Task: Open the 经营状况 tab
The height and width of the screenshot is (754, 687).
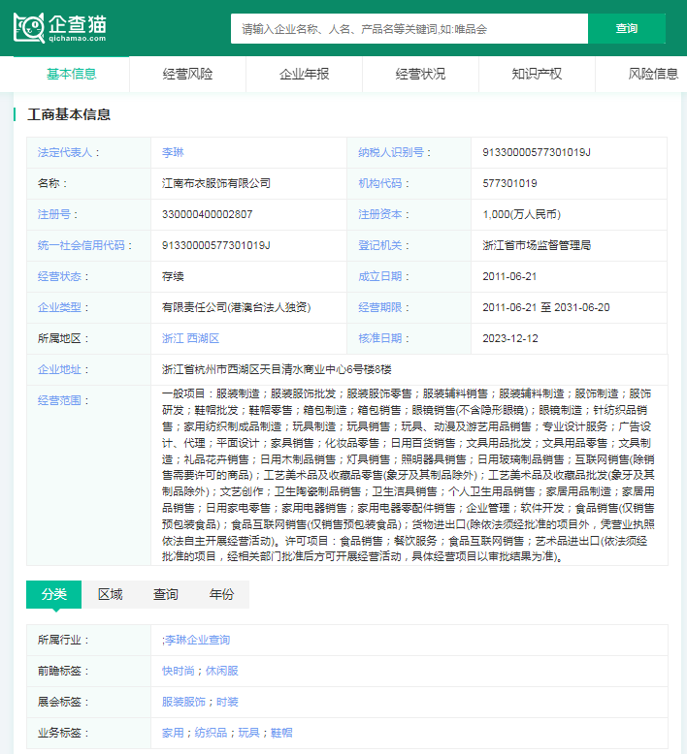Action: (420, 74)
